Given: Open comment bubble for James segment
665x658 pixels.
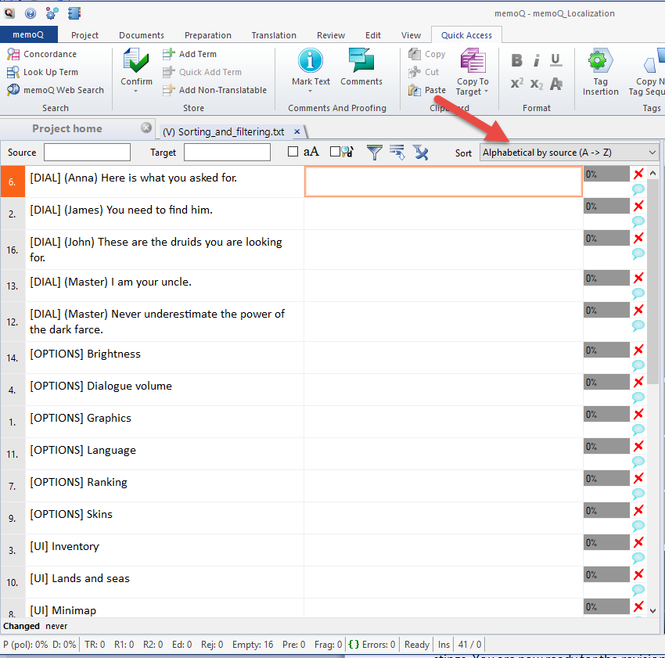Looking at the screenshot, I should (638, 221).
